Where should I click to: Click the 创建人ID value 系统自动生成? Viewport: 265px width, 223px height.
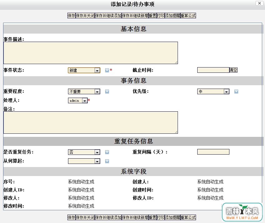point(81,190)
